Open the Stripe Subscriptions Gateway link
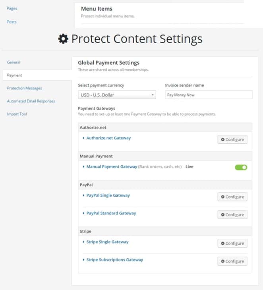 click(115, 260)
